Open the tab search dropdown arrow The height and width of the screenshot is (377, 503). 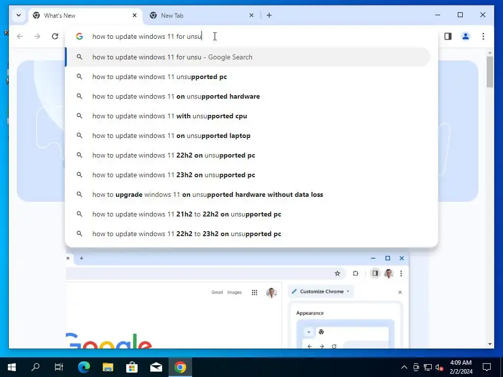tap(19, 15)
